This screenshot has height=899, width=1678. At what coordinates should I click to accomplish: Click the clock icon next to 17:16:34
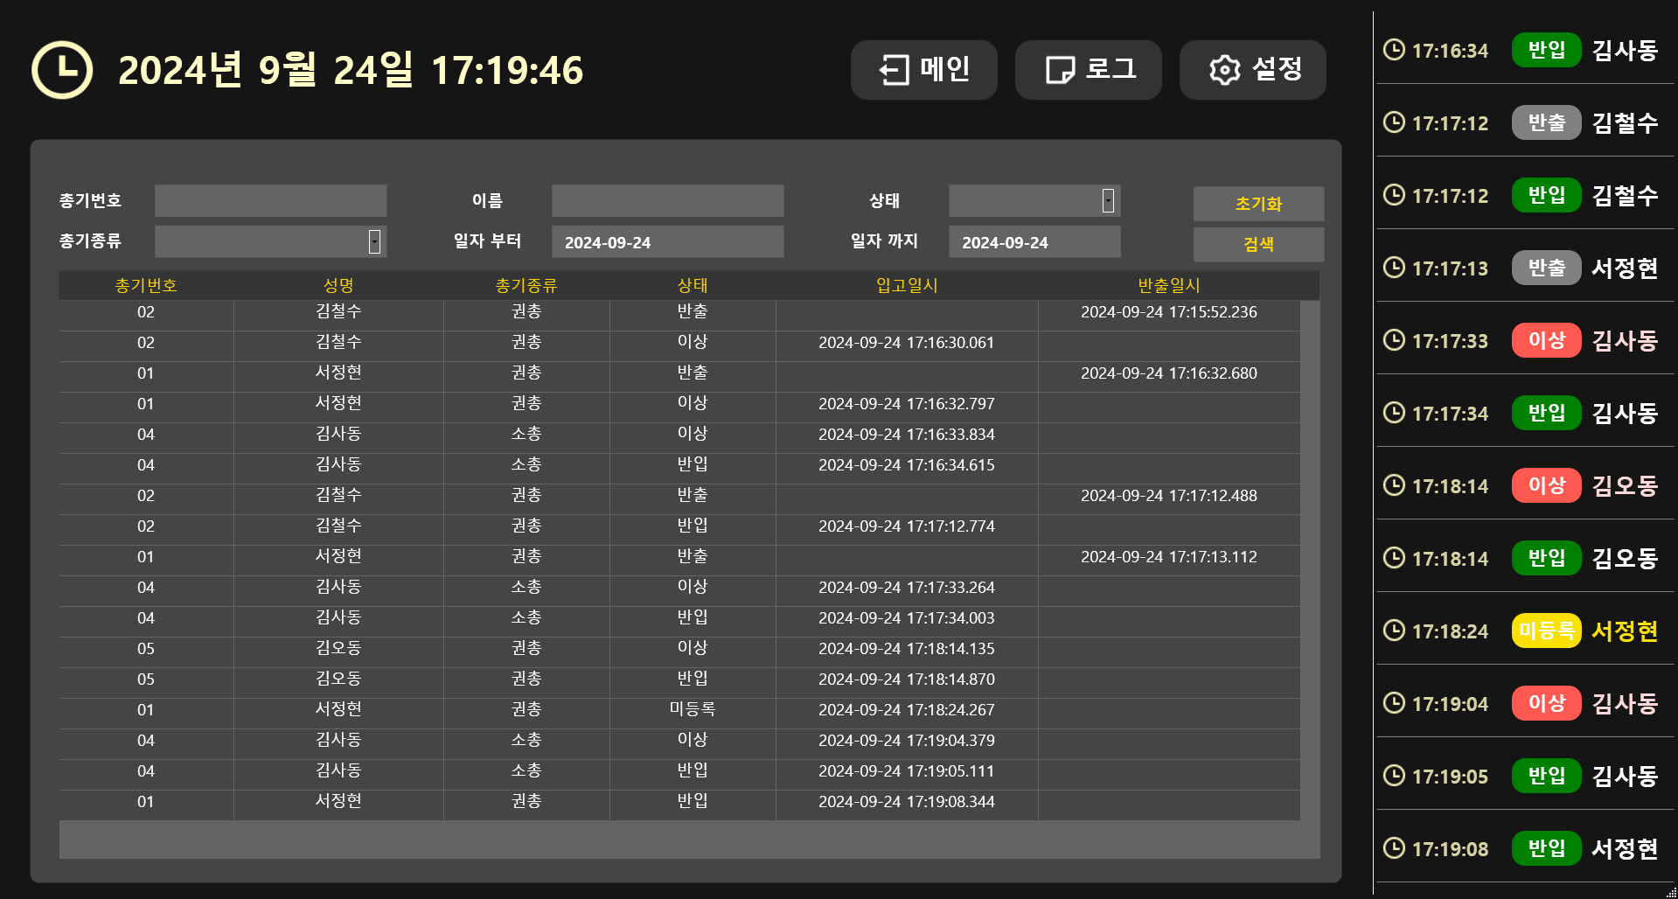[x=1394, y=50]
